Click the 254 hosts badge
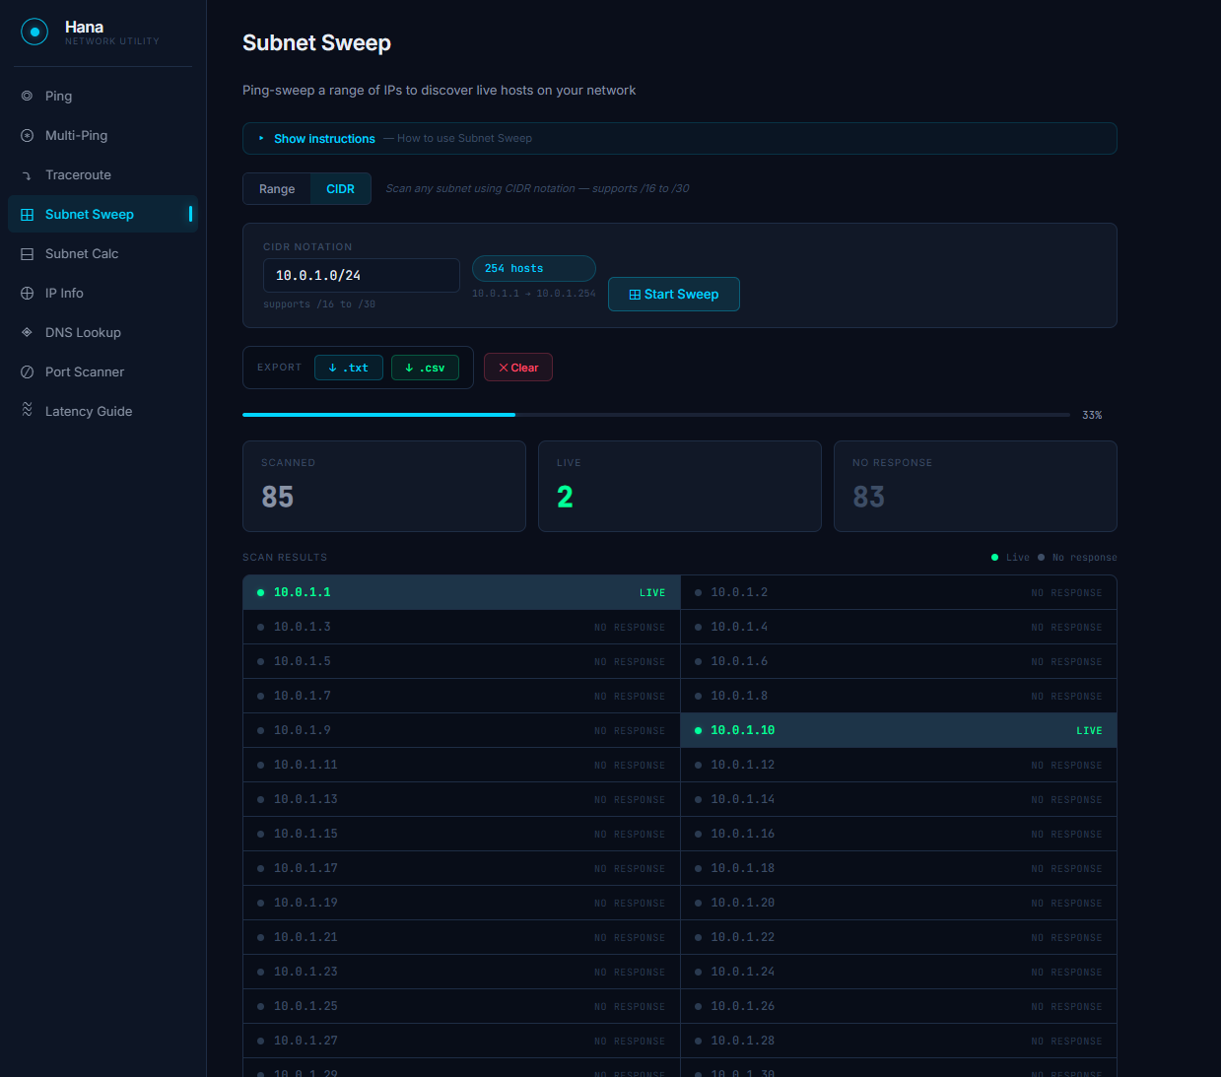Viewport: 1221px width, 1077px height. coord(534,268)
